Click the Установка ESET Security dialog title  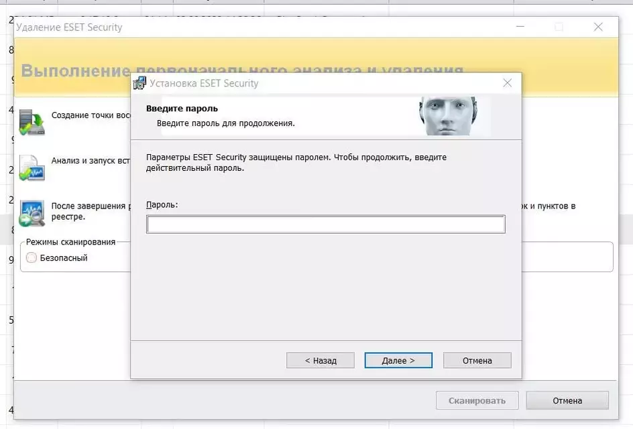click(x=204, y=83)
